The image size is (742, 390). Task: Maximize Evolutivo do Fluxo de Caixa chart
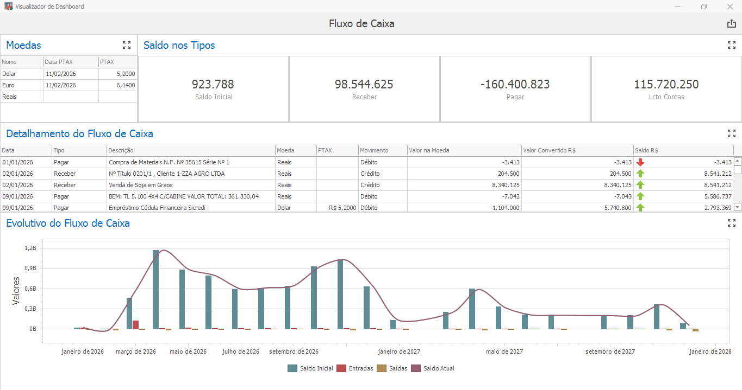[731, 222]
